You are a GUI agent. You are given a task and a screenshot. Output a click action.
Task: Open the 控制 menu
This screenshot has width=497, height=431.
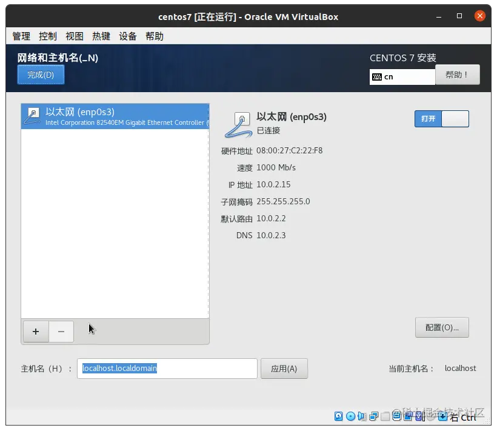pyautogui.click(x=48, y=36)
